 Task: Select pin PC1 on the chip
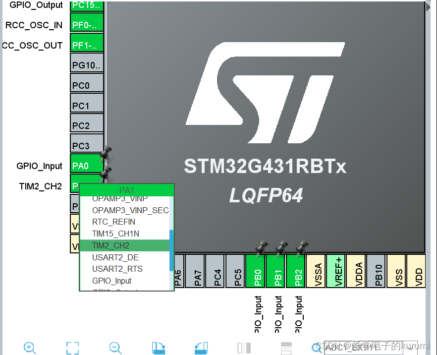(87, 103)
